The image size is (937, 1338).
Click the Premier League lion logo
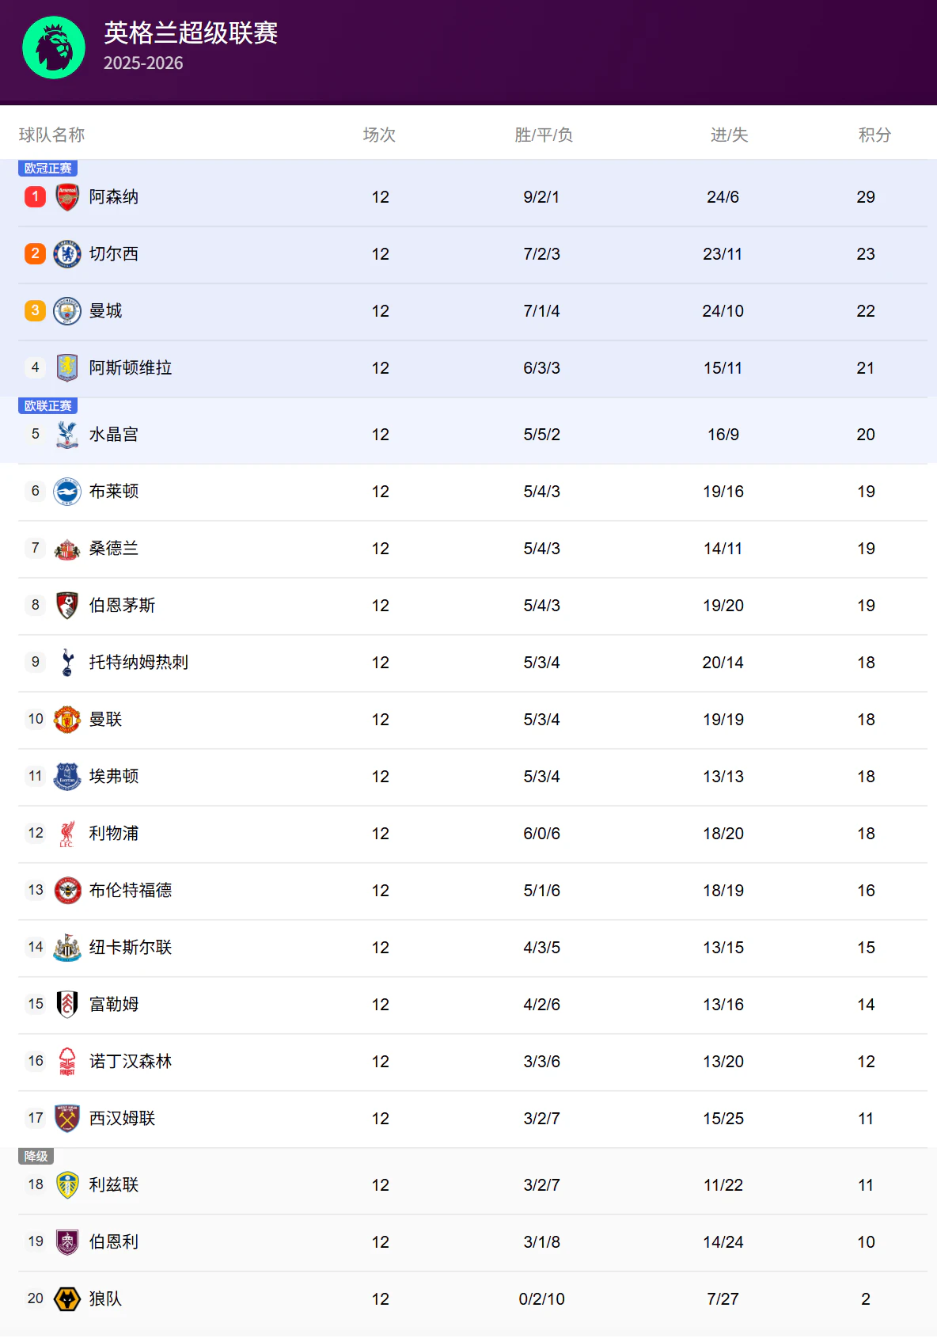coord(54,48)
